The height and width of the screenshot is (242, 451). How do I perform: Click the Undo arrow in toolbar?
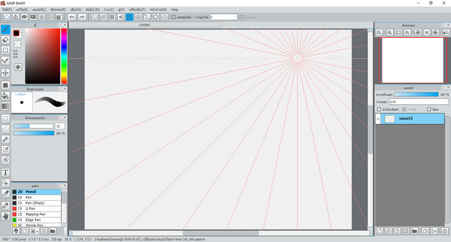tap(72, 17)
